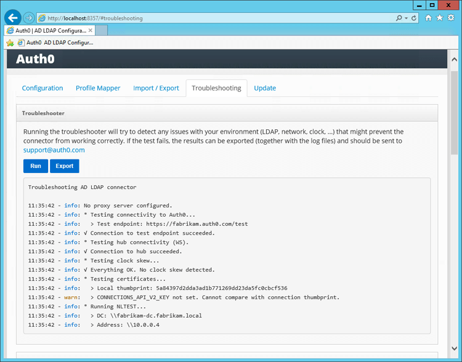Click the page scrollbar down arrow

point(455,348)
